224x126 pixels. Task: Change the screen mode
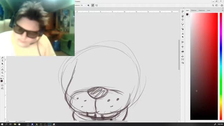point(2,89)
